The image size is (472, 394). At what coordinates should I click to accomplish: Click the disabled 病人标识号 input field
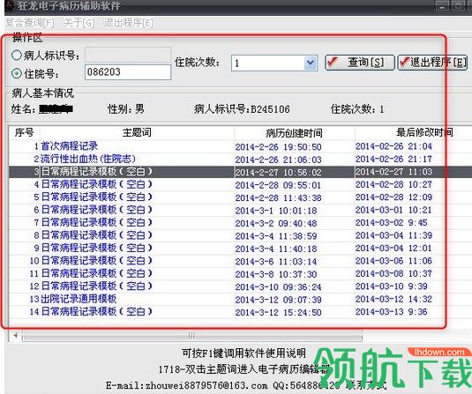128,55
